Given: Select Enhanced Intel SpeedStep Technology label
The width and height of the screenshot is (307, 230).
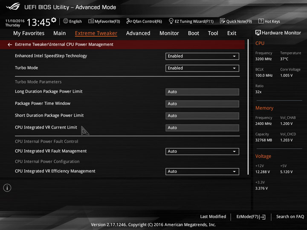Looking at the screenshot, I should (x=51, y=56).
